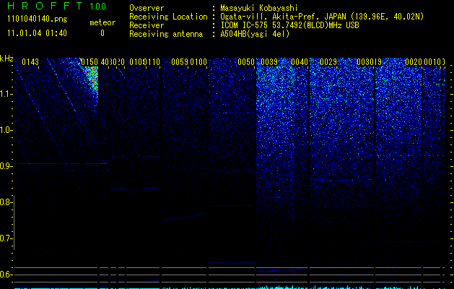454x289 pixels.
Task: Select the file name 1101040140.png
Action: 37,19
